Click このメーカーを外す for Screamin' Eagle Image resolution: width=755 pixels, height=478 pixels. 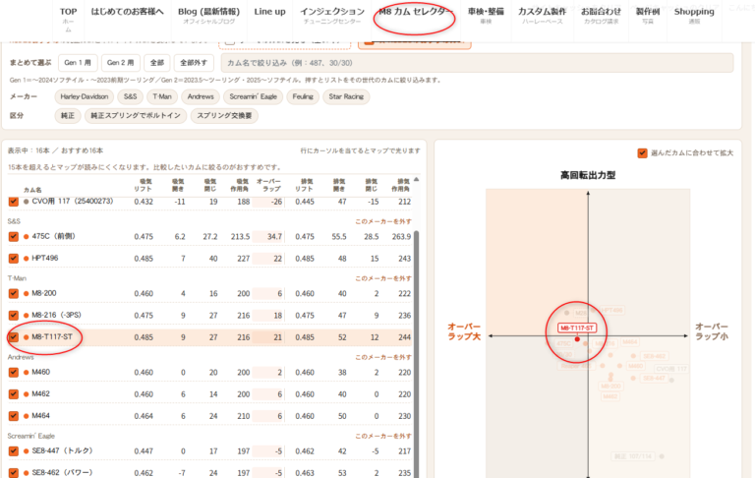pos(383,436)
